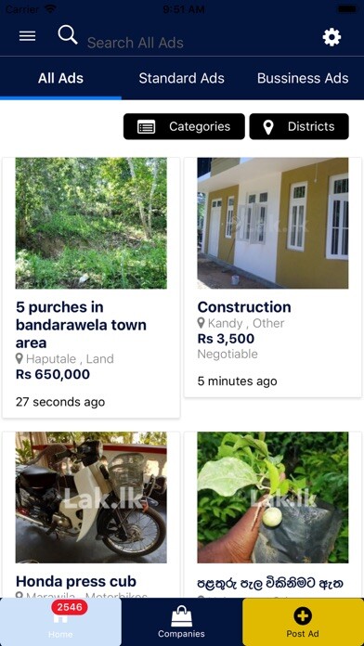Open the Construction building photo
This screenshot has height=646, width=364.
point(273,223)
